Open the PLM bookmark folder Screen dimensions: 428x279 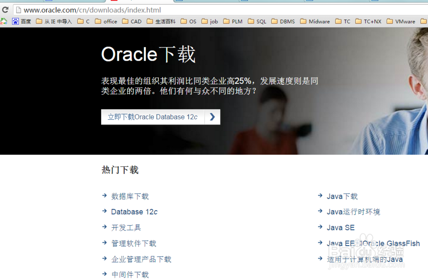(233, 21)
